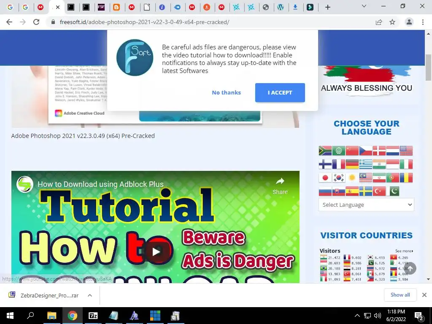Click the Adobe Photoshop 2021 Pre-Cracked caption
Viewport: 432px width, 324px height.
(83, 136)
